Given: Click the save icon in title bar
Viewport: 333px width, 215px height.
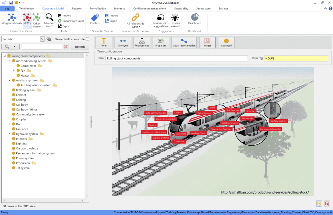Looking at the screenshot, I should pos(11,2).
